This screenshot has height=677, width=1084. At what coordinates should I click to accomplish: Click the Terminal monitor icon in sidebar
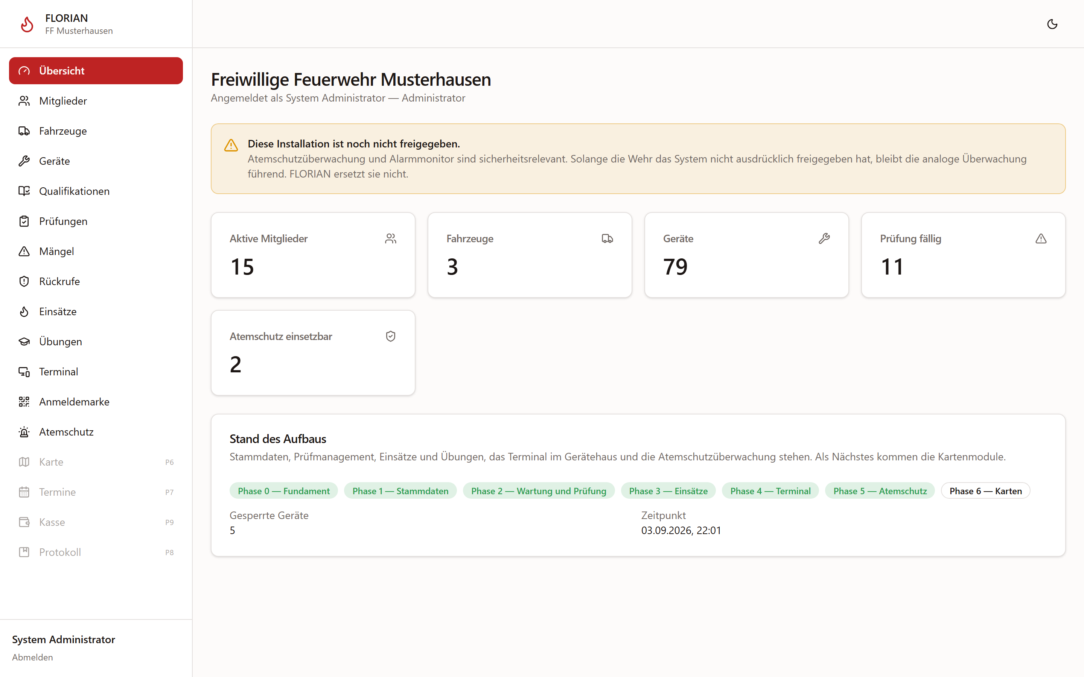pyautogui.click(x=24, y=372)
